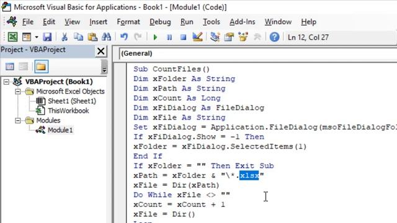Click View Object icon in Project pane
This screenshot has height=223, width=397.
point(24,66)
